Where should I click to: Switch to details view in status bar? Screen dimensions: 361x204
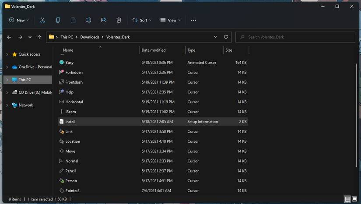coord(347,199)
